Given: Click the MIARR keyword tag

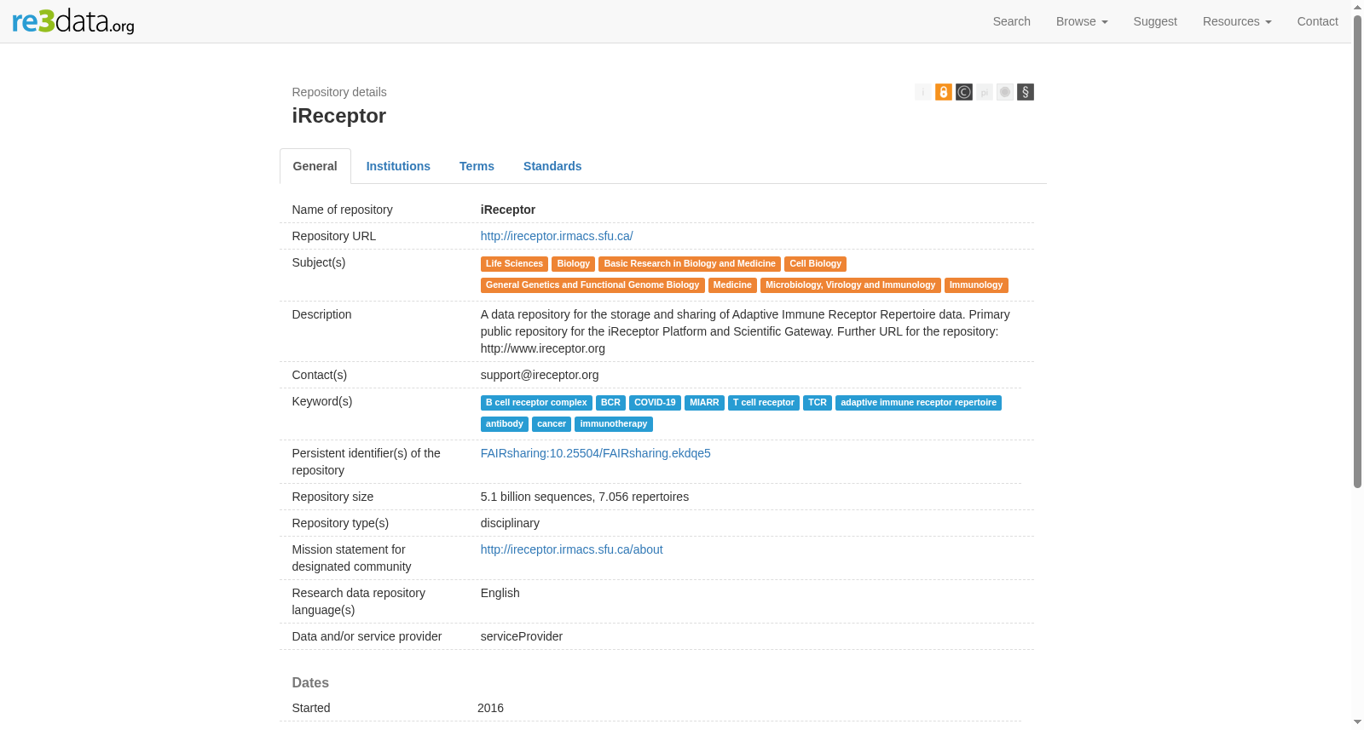Looking at the screenshot, I should (704, 403).
